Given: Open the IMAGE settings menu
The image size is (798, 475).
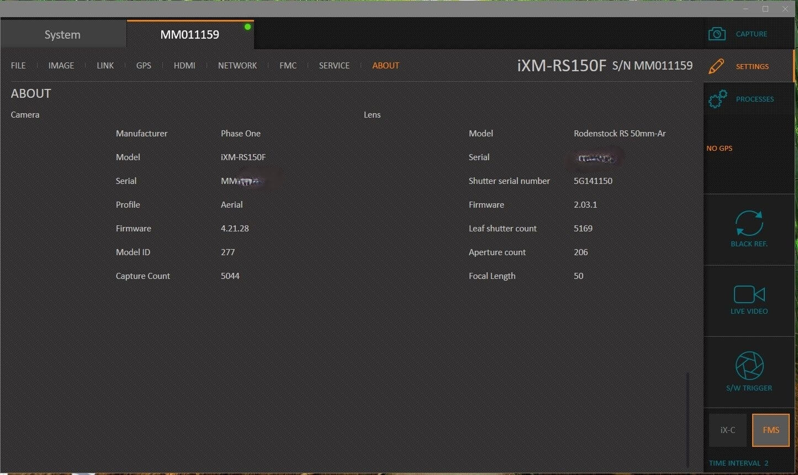Looking at the screenshot, I should [x=61, y=65].
